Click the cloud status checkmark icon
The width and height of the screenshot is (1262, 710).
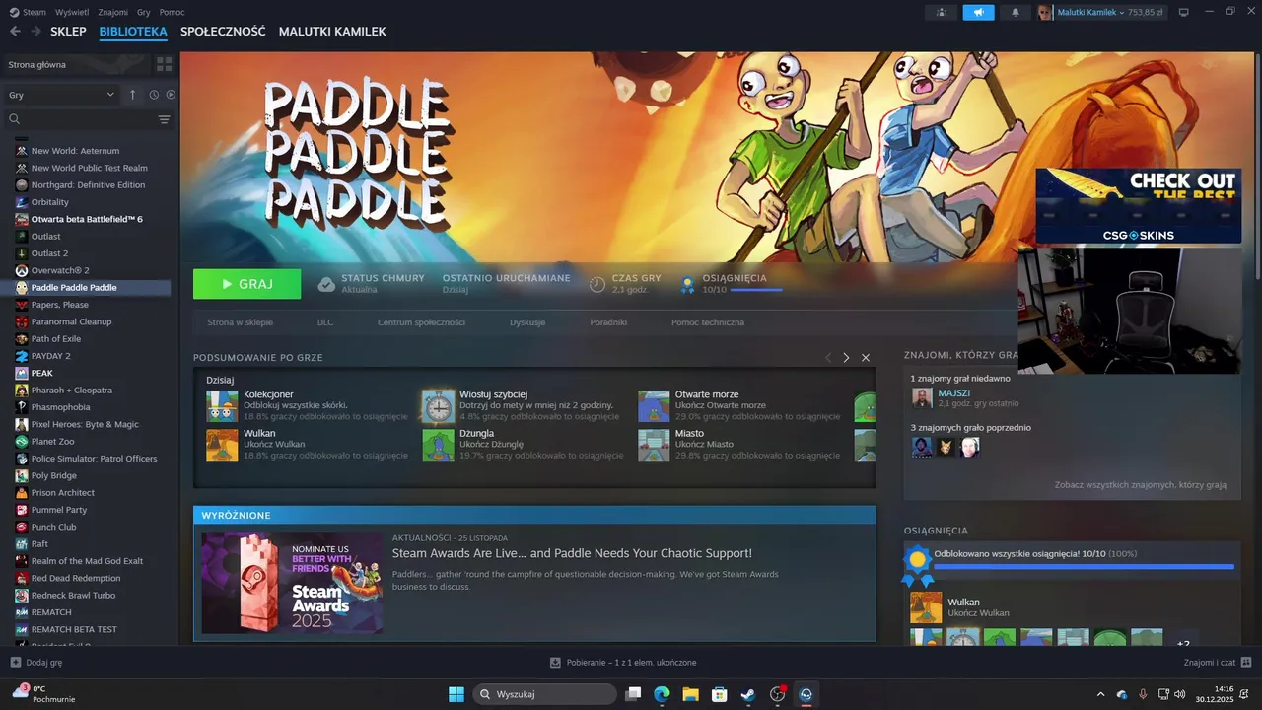[x=326, y=284]
